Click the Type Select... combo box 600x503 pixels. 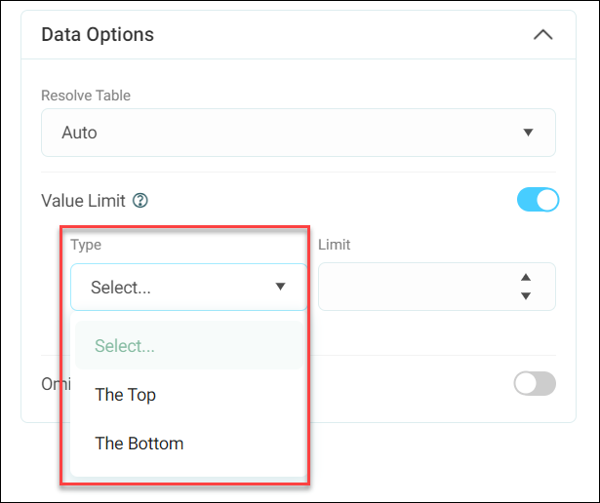click(x=189, y=287)
